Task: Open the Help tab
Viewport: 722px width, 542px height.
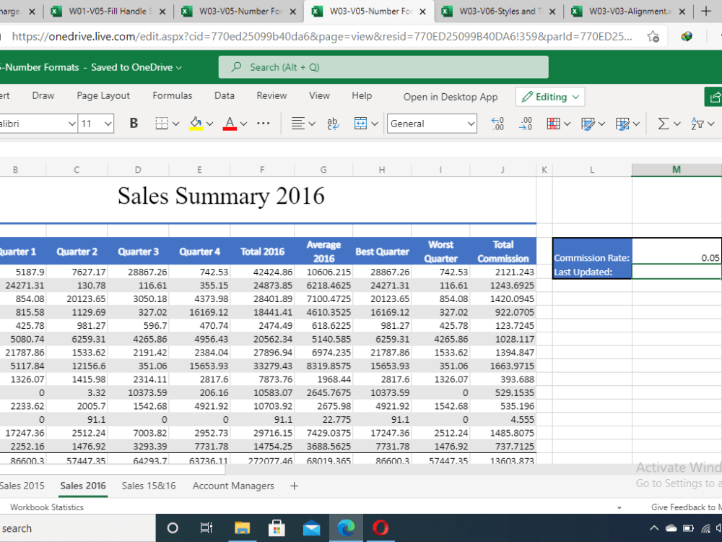Action: [x=362, y=95]
